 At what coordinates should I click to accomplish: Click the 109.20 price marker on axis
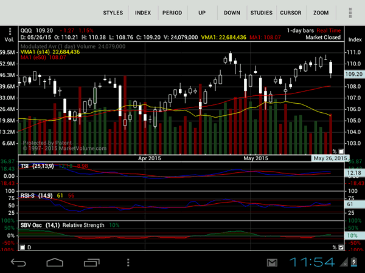(354, 74)
